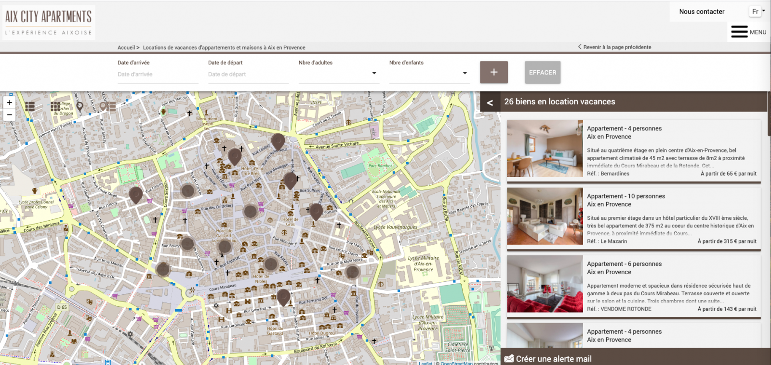This screenshot has height=365, width=771.
Task: Collapse the results panel with the arrow
Action: point(490,102)
